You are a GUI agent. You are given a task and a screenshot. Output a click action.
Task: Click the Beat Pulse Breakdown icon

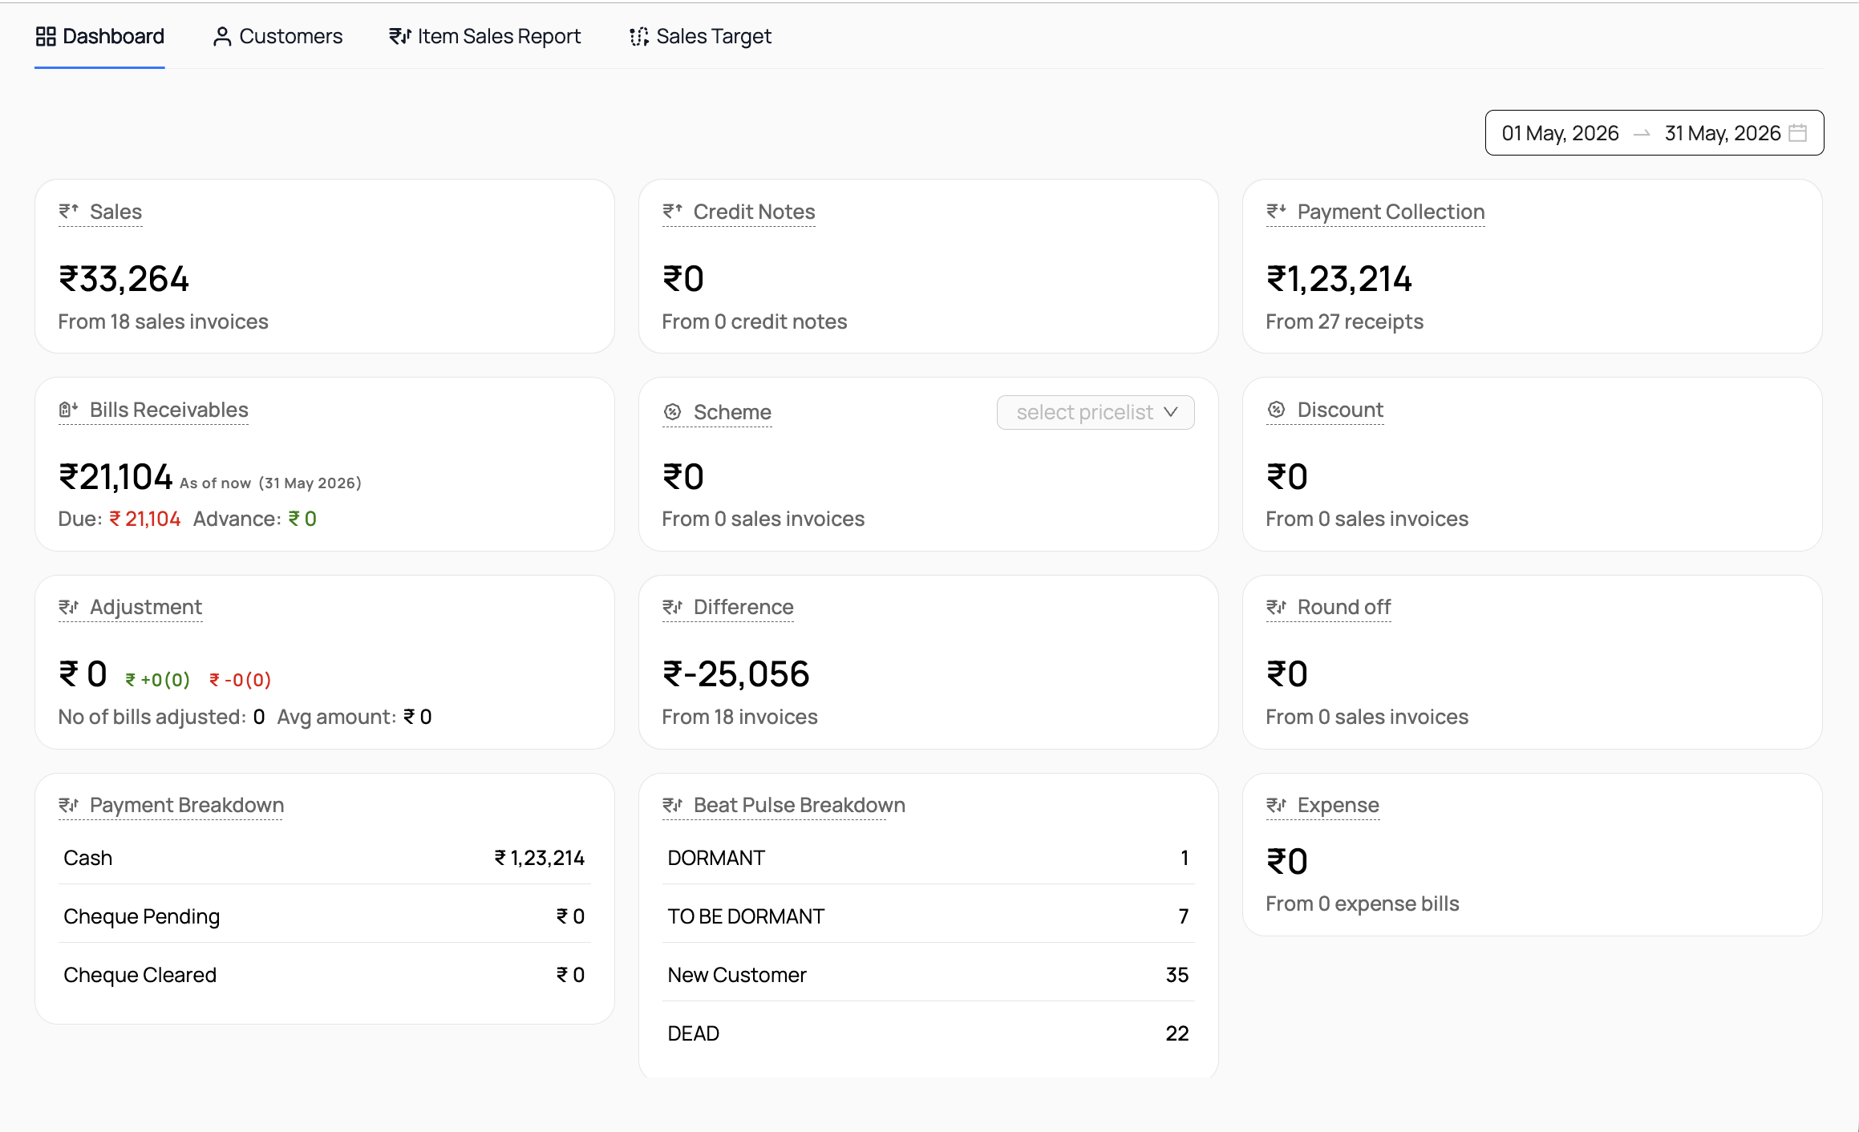(x=672, y=805)
